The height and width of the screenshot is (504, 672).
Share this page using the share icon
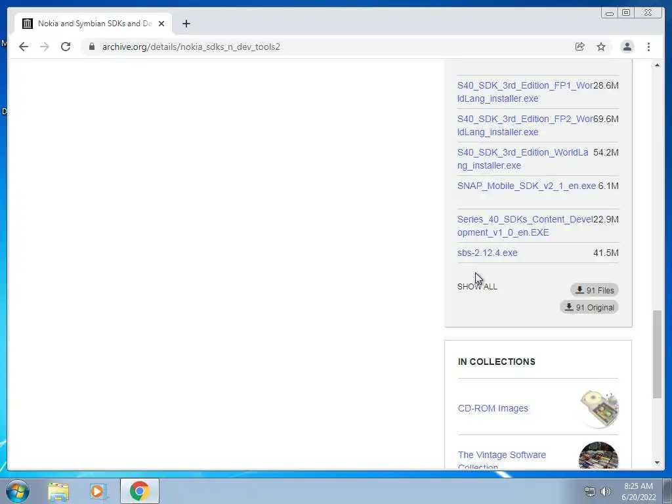coord(580,47)
